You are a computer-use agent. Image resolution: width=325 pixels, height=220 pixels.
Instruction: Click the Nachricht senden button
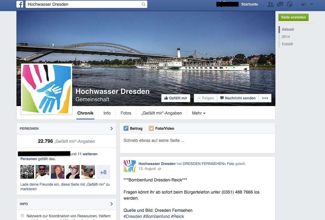click(238, 98)
